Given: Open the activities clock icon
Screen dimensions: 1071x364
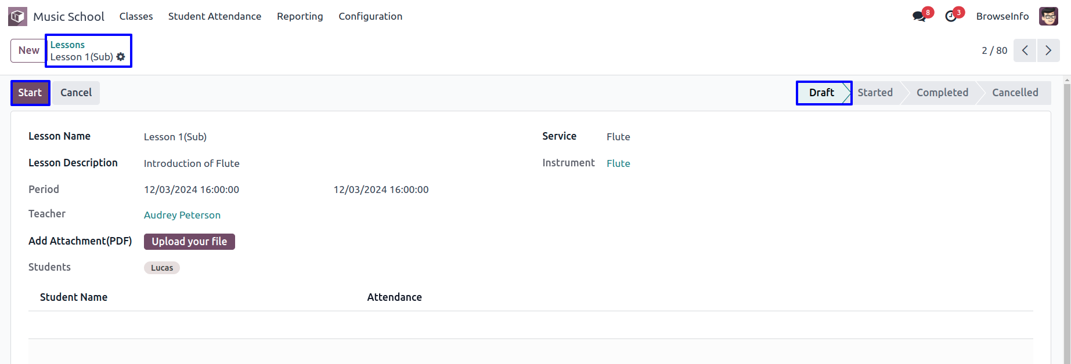Looking at the screenshot, I should coord(951,16).
